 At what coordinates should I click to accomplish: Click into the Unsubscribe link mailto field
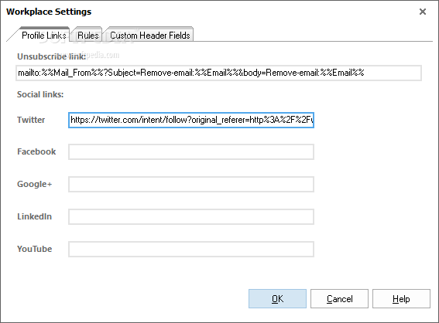(x=218, y=73)
